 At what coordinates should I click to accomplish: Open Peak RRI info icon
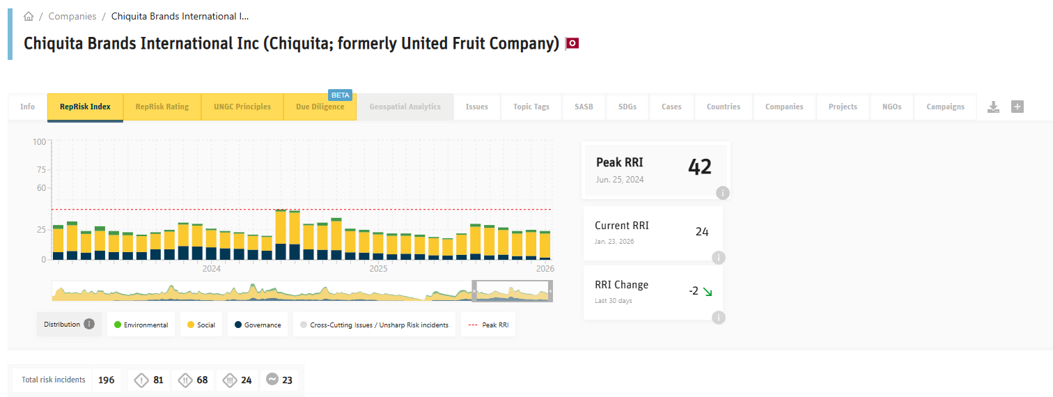[x=723, y=193]
